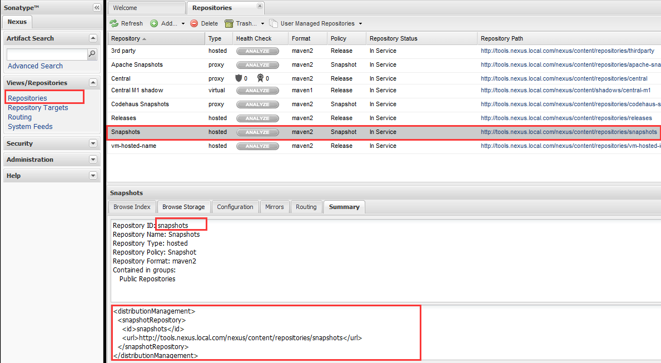The width and height of the screenshot is (661, 363).
Task: Click ANALYZE button for Apache Snapshots
Action: pyautogui.click(x=257, y=65)
